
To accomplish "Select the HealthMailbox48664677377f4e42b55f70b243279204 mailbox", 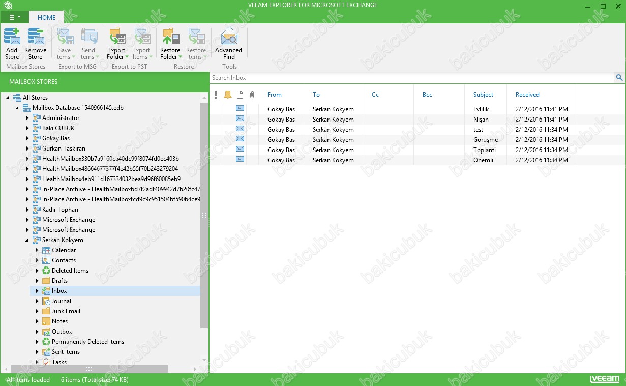I will click(x=110, y=169).
